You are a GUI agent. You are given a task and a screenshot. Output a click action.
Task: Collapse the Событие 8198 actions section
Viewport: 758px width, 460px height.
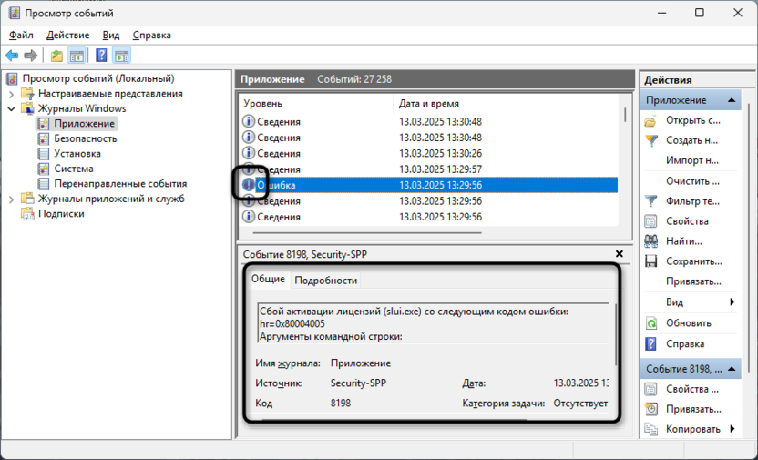732,369
